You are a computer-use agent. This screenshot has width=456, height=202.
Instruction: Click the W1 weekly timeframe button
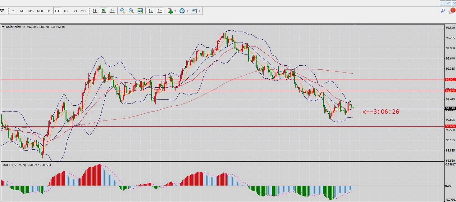[75, 11]
